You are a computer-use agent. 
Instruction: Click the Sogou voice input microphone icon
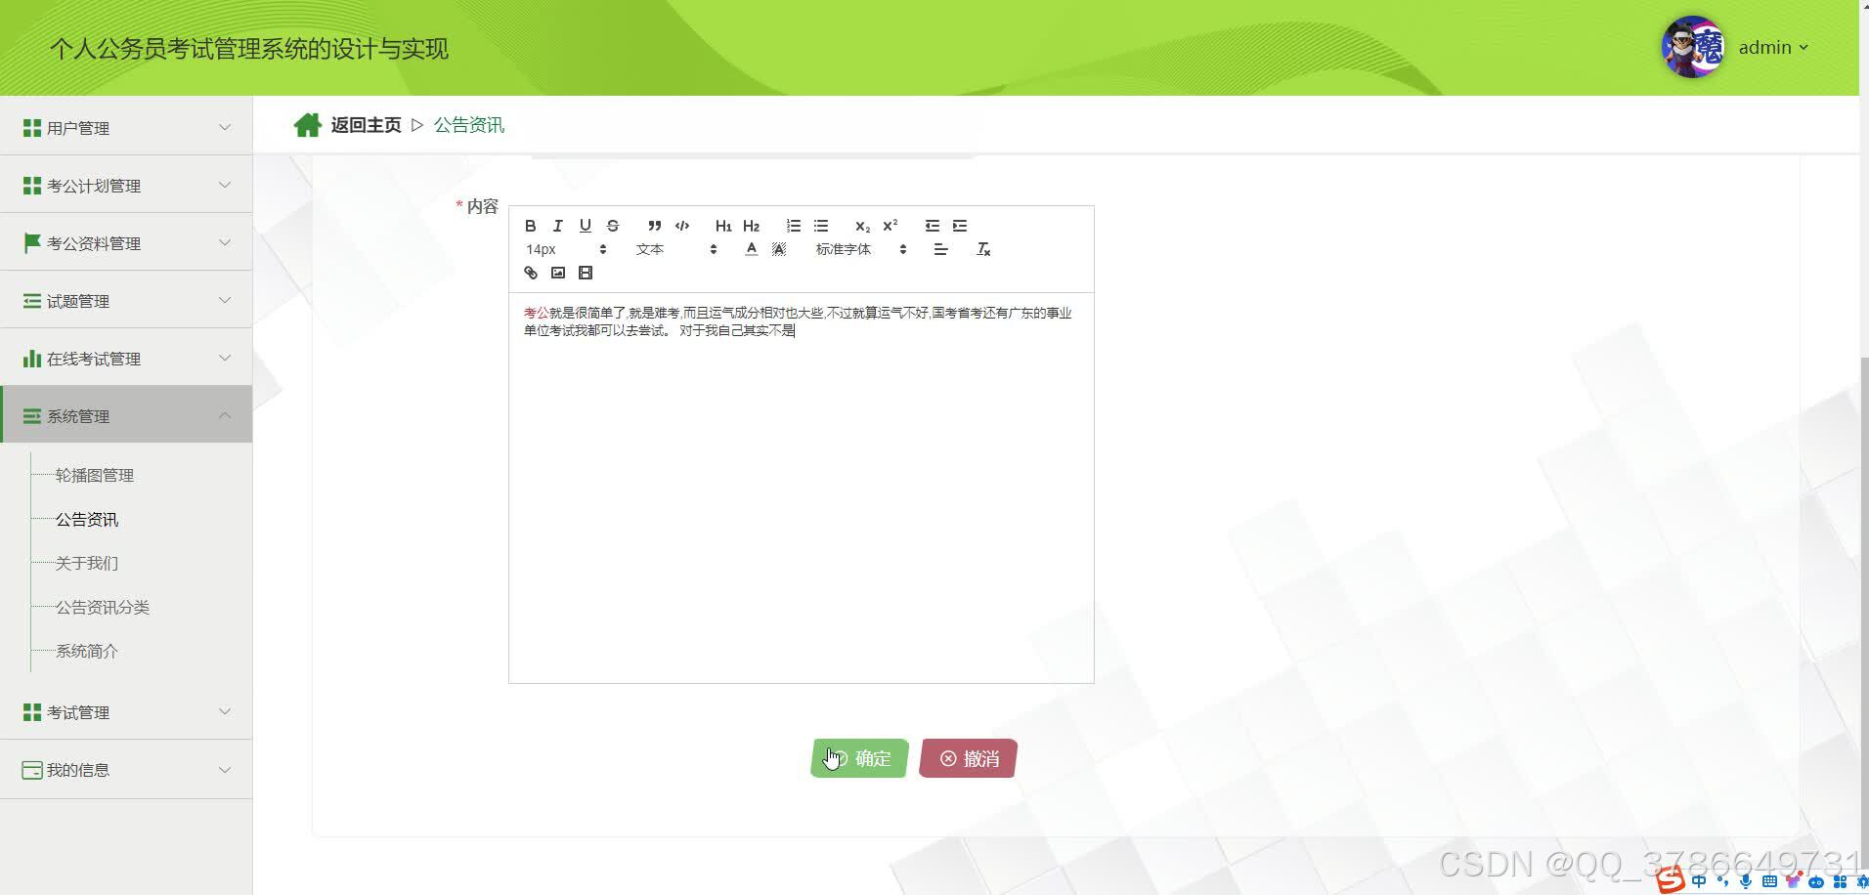pyautogui.click(x=1746, y=881)
